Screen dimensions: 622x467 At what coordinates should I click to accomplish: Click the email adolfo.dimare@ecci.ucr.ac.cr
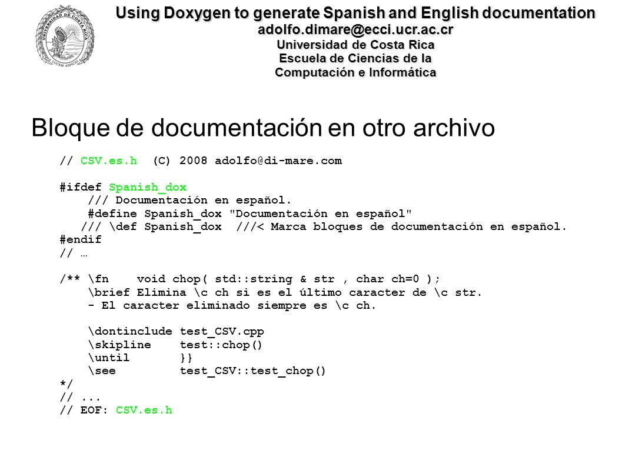click(x=355, y=29)
